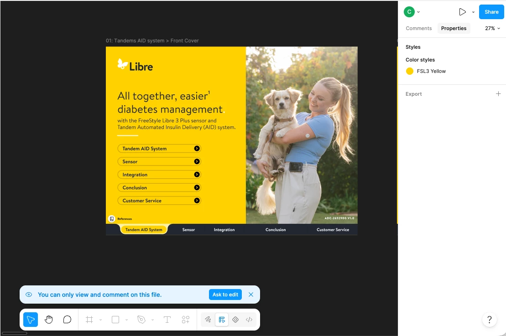Click the Present play icon
506x336 pixels.
pyautogui.click(x=463, y=12)
